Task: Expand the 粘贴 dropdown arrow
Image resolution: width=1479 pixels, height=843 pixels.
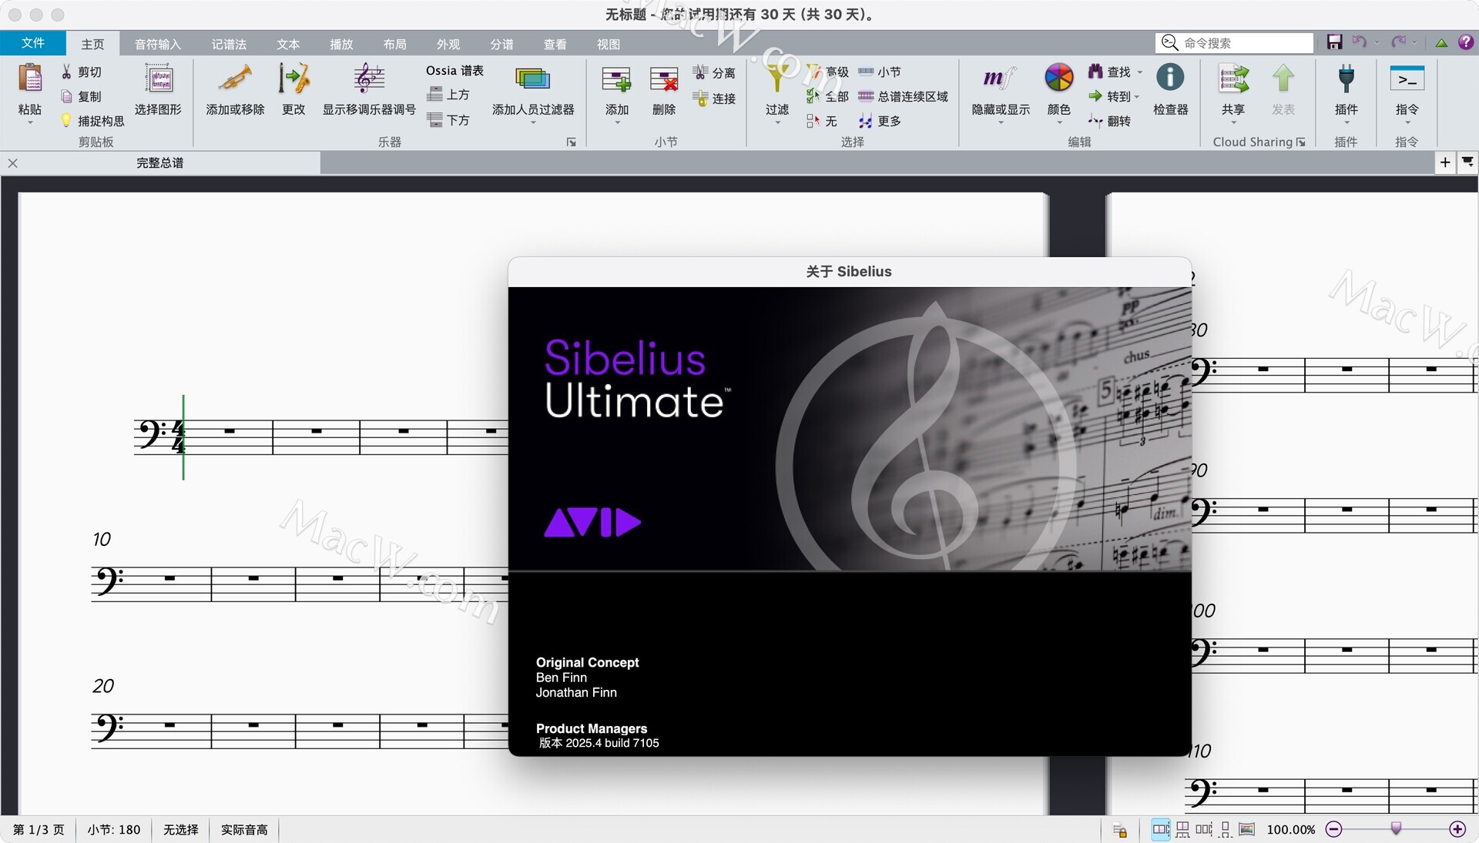Action: (x=30, y=122)
